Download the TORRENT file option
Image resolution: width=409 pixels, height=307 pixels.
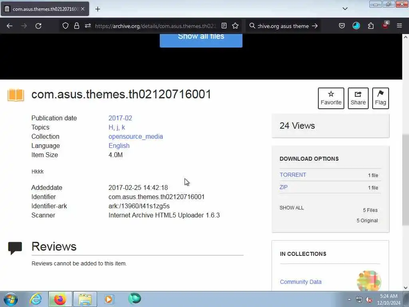[x=293, y=175]
